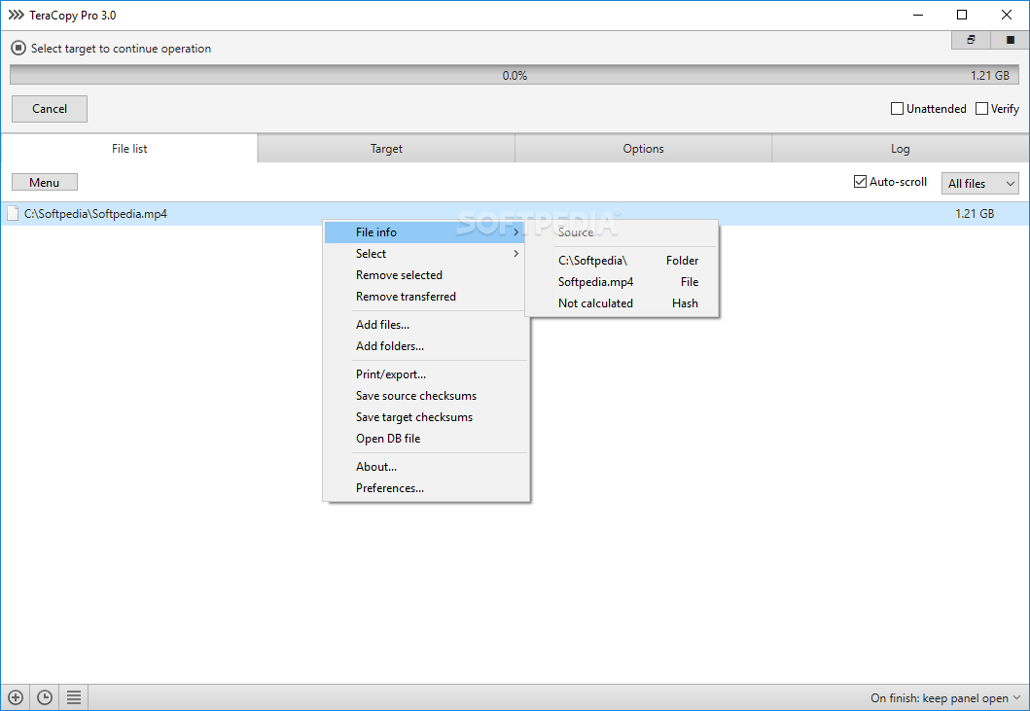Click the add plus icon in the bottom bar
The height and width of the screenshot is (711, 1030).
pyautogui.click(x=16, y=697)
